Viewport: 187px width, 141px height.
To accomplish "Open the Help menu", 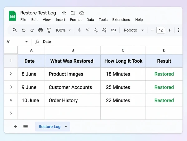I will coord(139,20).
